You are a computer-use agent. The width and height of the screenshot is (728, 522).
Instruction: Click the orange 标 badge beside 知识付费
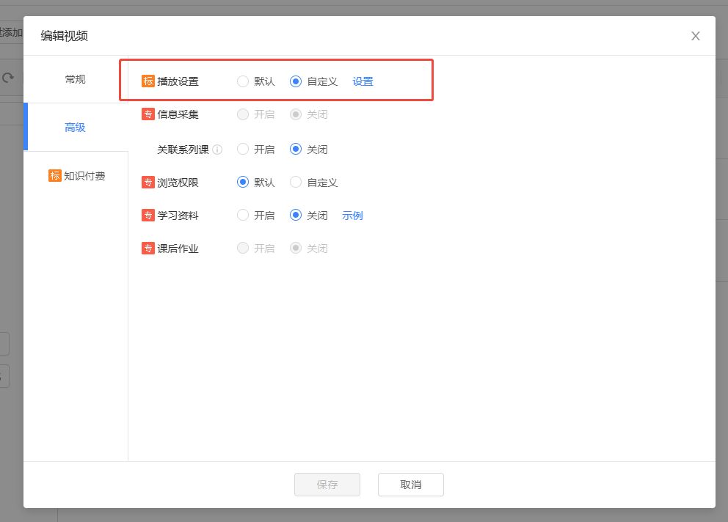coord(55,175)
